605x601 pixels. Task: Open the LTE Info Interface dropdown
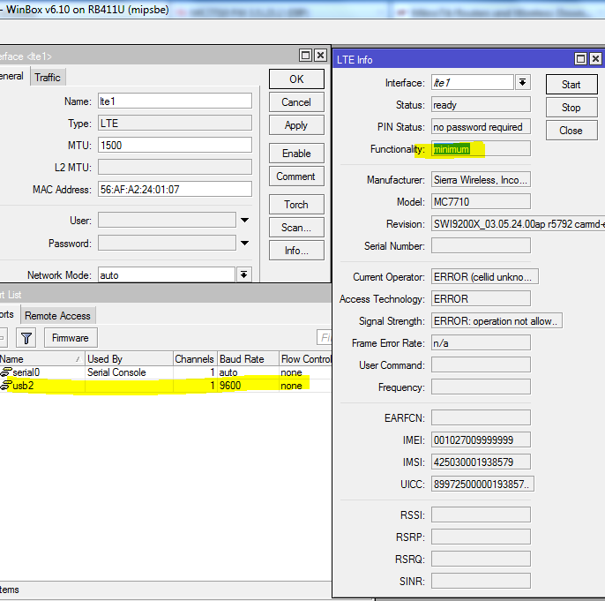click(x=522, y=83)
